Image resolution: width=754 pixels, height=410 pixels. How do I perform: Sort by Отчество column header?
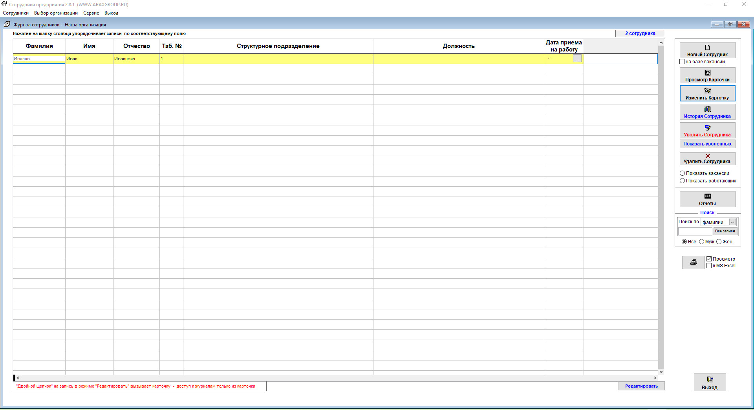[x=136, y=46]
